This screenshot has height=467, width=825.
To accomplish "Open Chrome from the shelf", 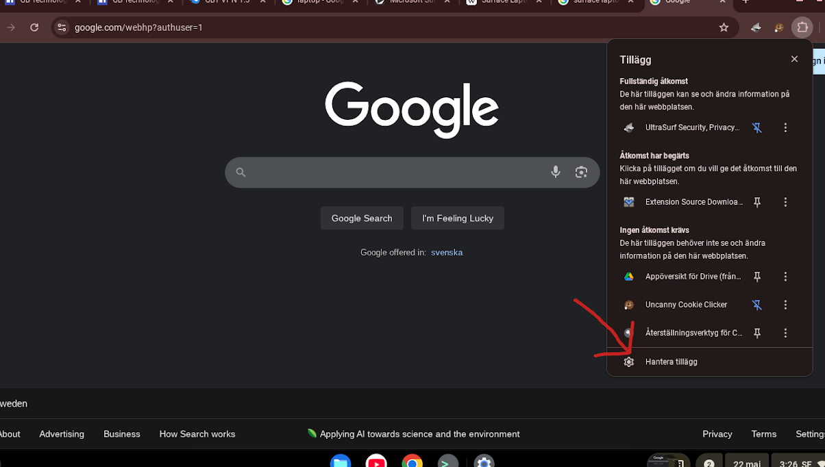I will (412, 462).
